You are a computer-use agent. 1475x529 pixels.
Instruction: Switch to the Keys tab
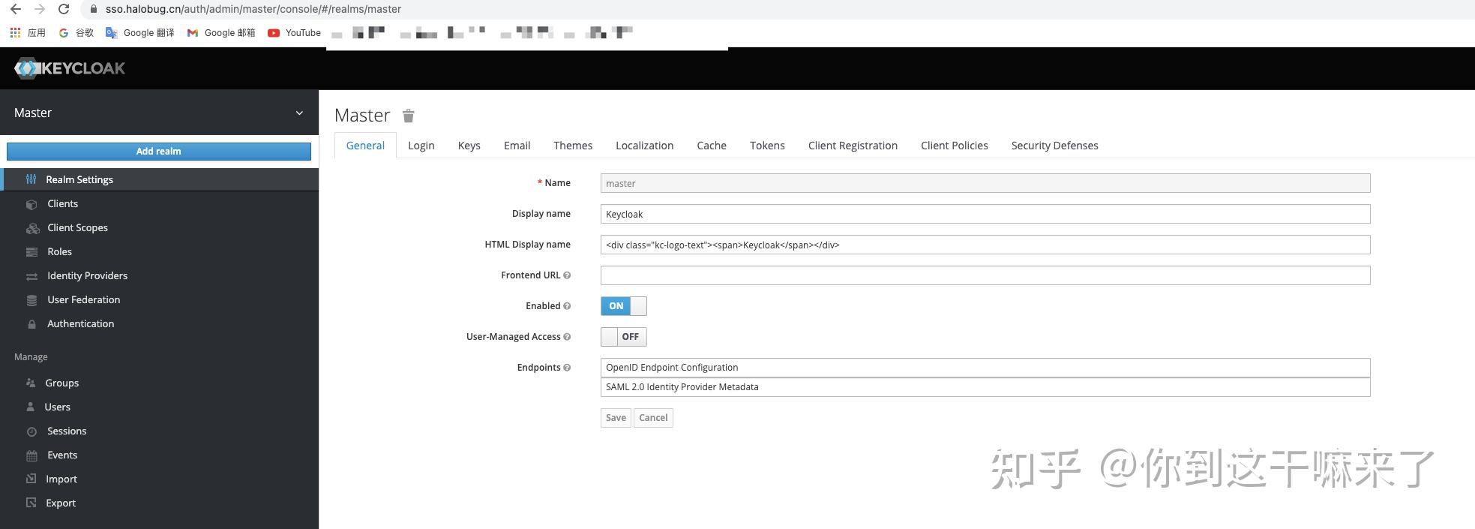[x=469, y=146]
